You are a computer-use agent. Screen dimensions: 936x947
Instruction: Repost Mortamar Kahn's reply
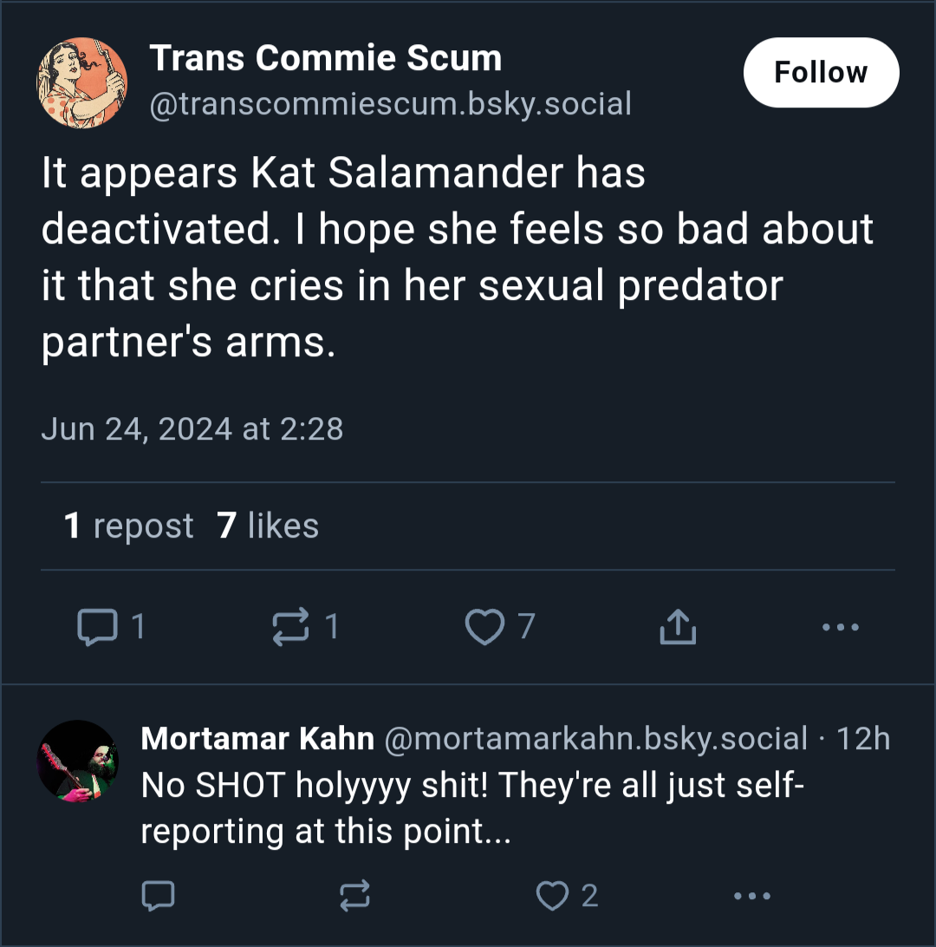(x=354, y=895)
